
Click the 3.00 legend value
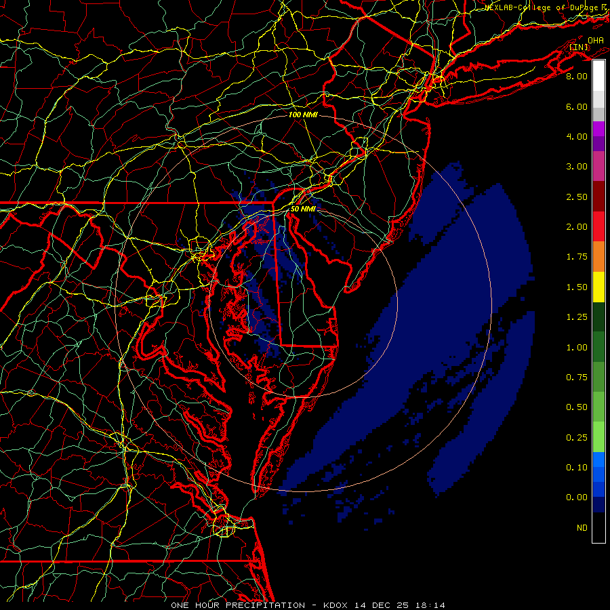coord(577,167)
